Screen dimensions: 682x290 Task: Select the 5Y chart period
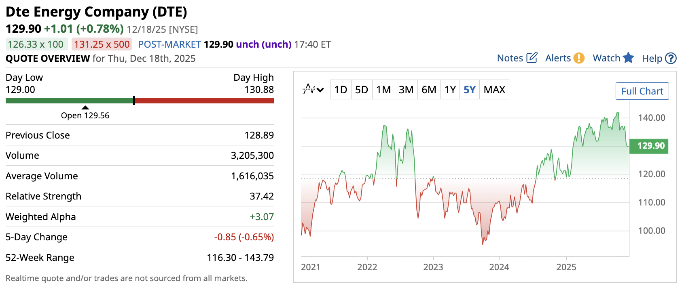click(470, 90)
